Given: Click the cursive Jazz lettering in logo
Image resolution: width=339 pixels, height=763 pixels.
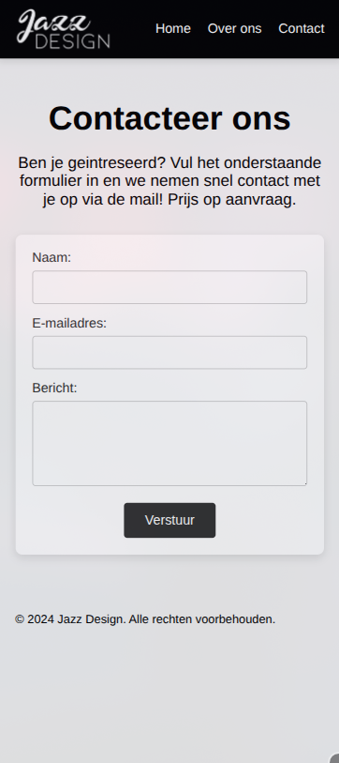Looking at the screenshot, I should coord(53,24).
